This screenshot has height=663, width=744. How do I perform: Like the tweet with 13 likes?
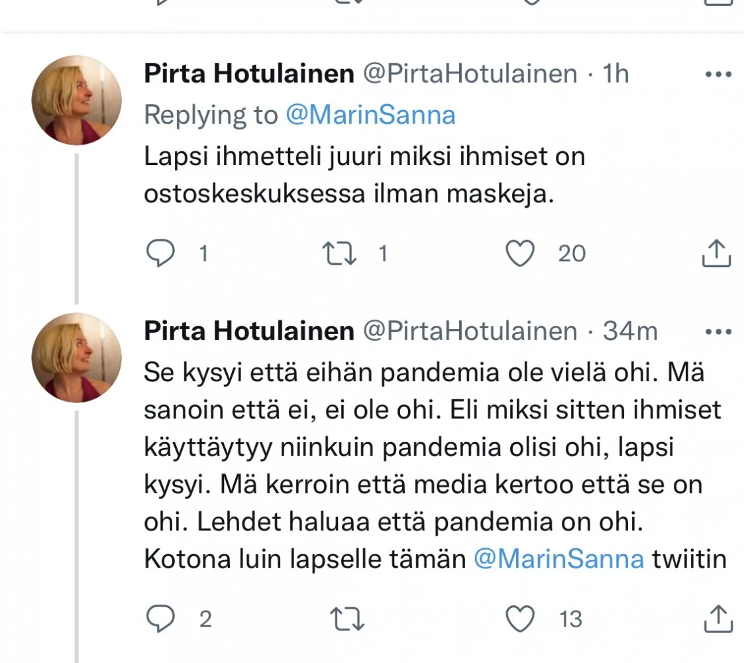click(x=521, y=619)
